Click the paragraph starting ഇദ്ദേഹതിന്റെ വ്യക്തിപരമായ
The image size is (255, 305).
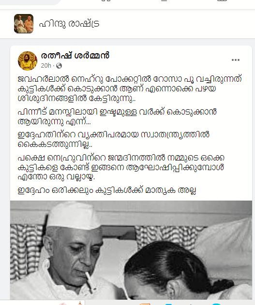coord(114,140)
